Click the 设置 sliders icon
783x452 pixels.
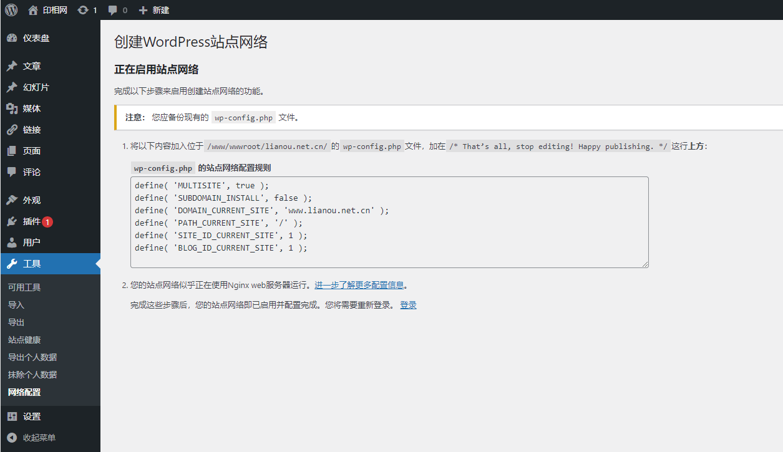[12, 416]
